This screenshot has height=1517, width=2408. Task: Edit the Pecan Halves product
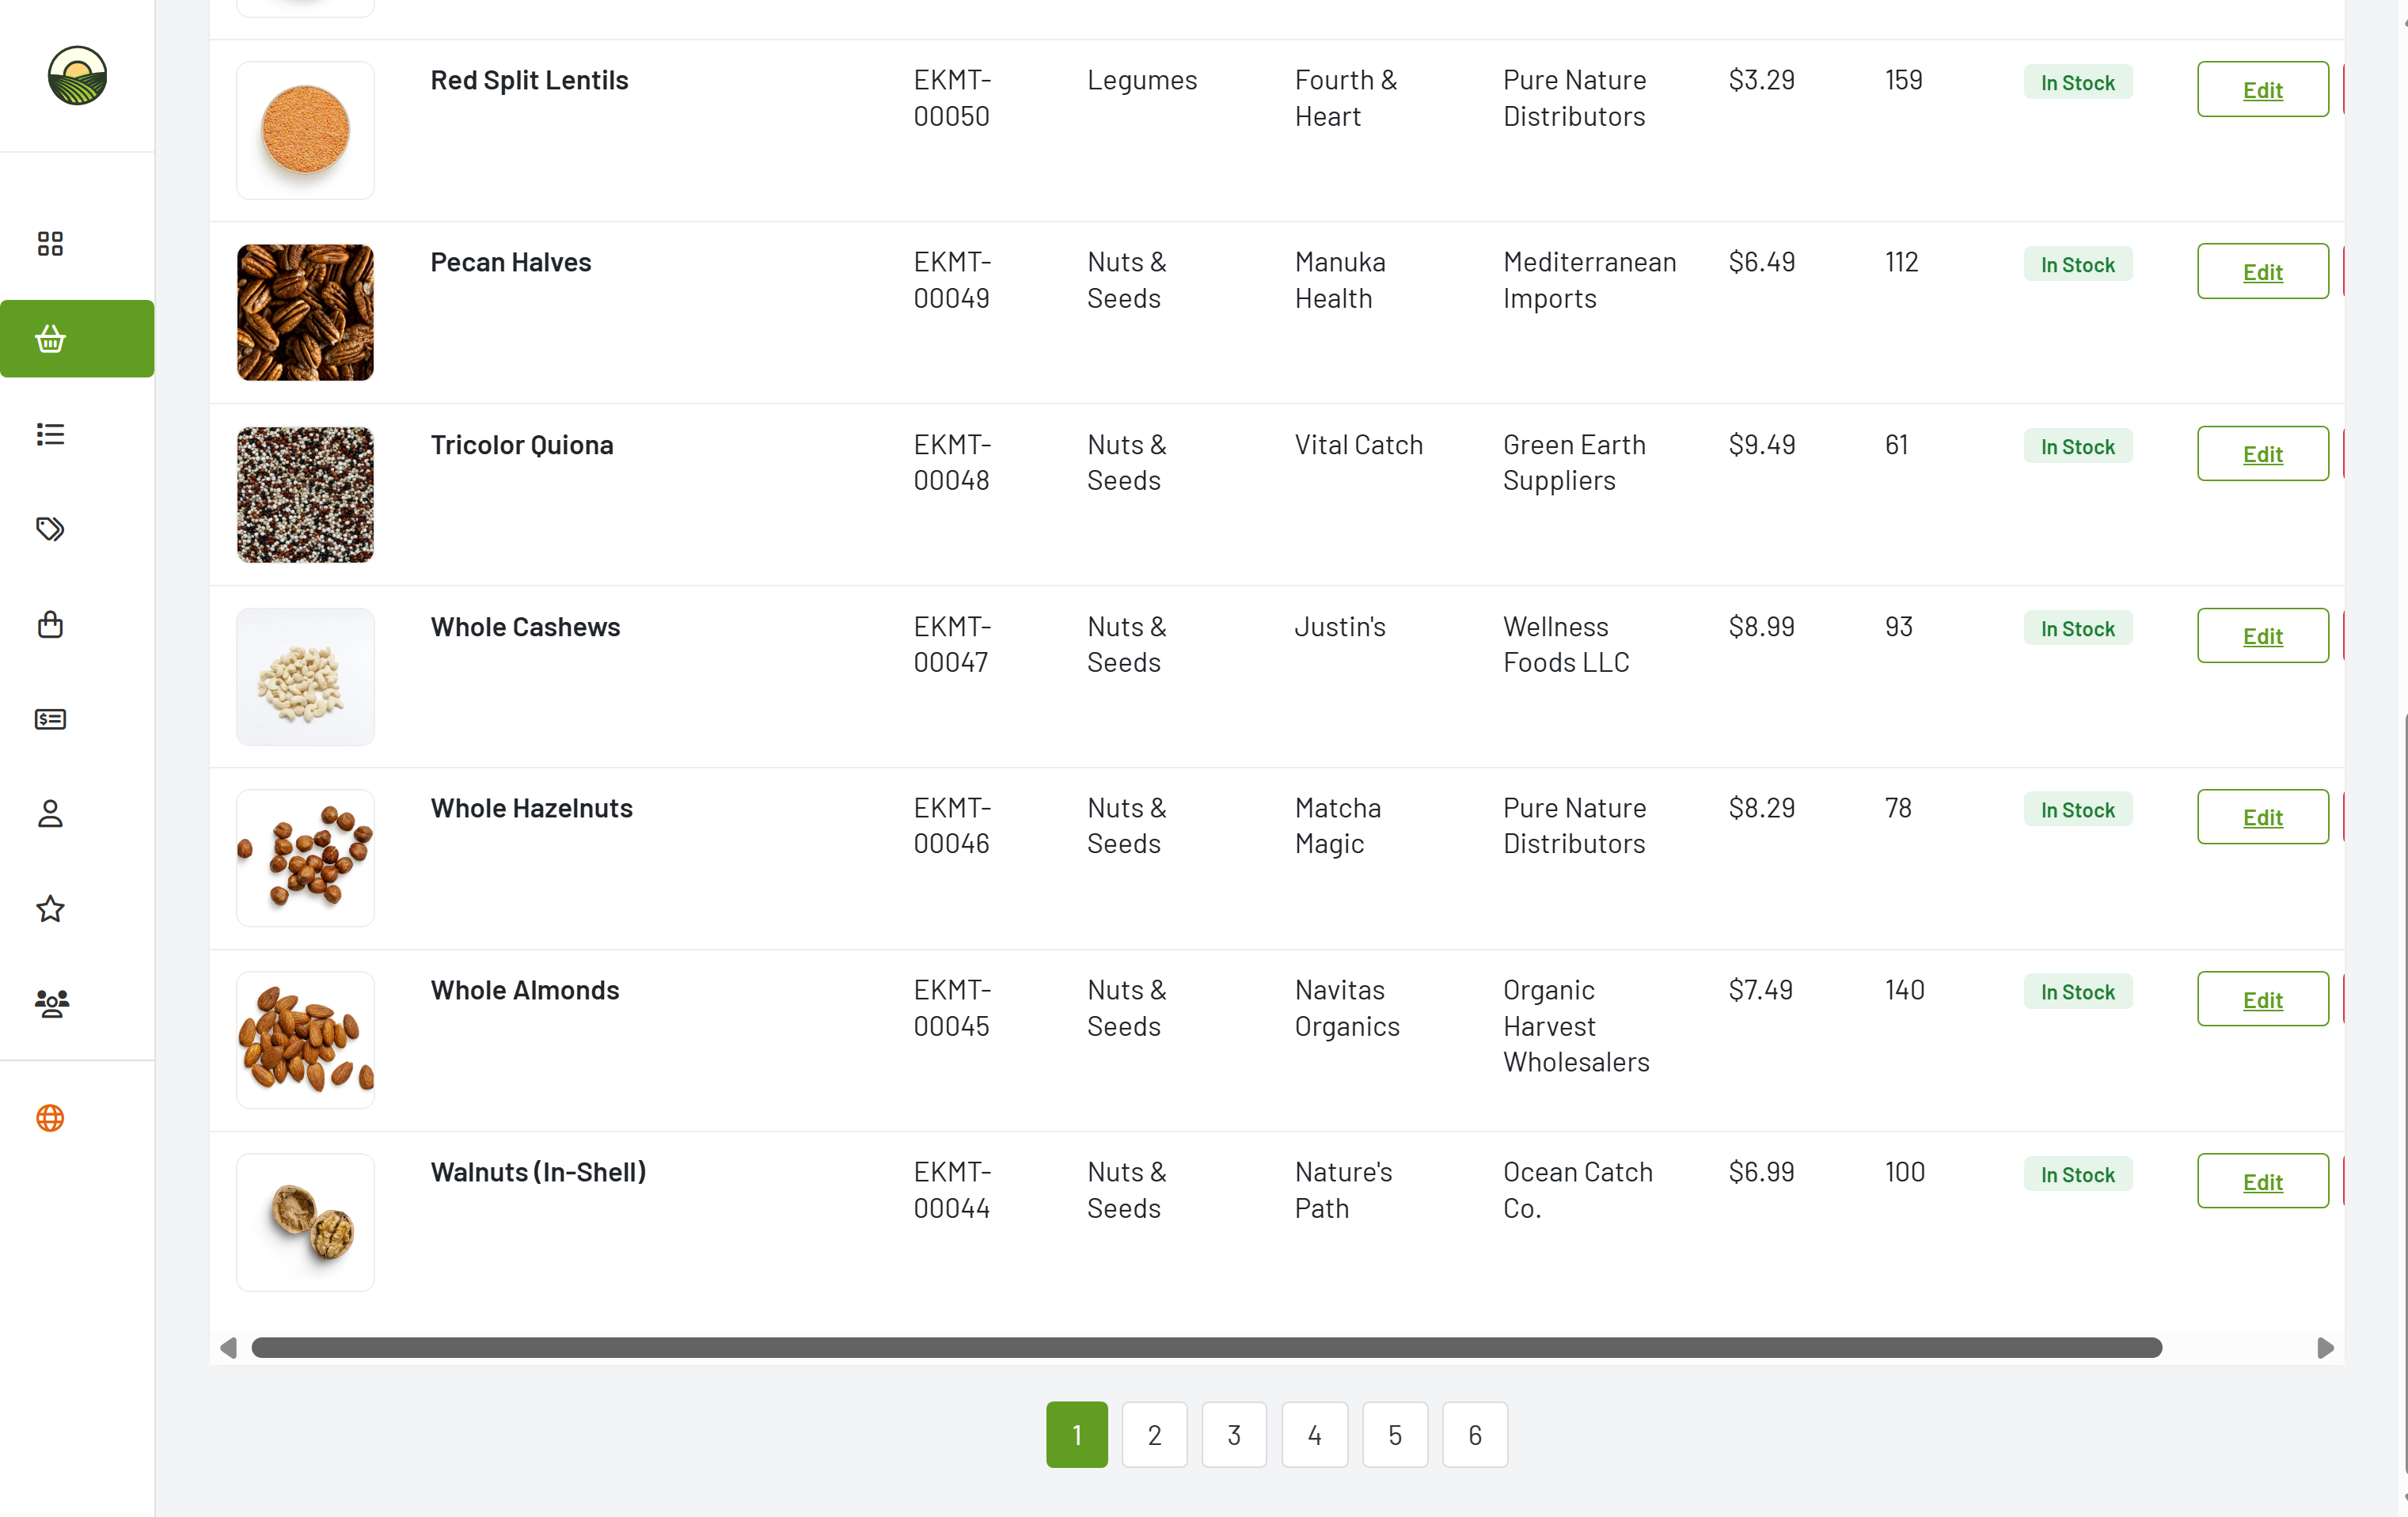click(x=2262, y=271)
